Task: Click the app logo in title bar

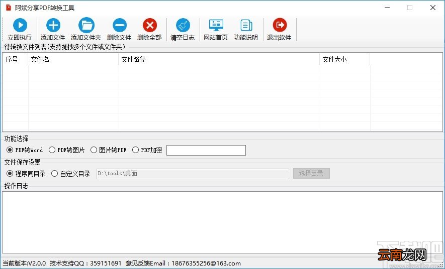Action: coord(9,8)
